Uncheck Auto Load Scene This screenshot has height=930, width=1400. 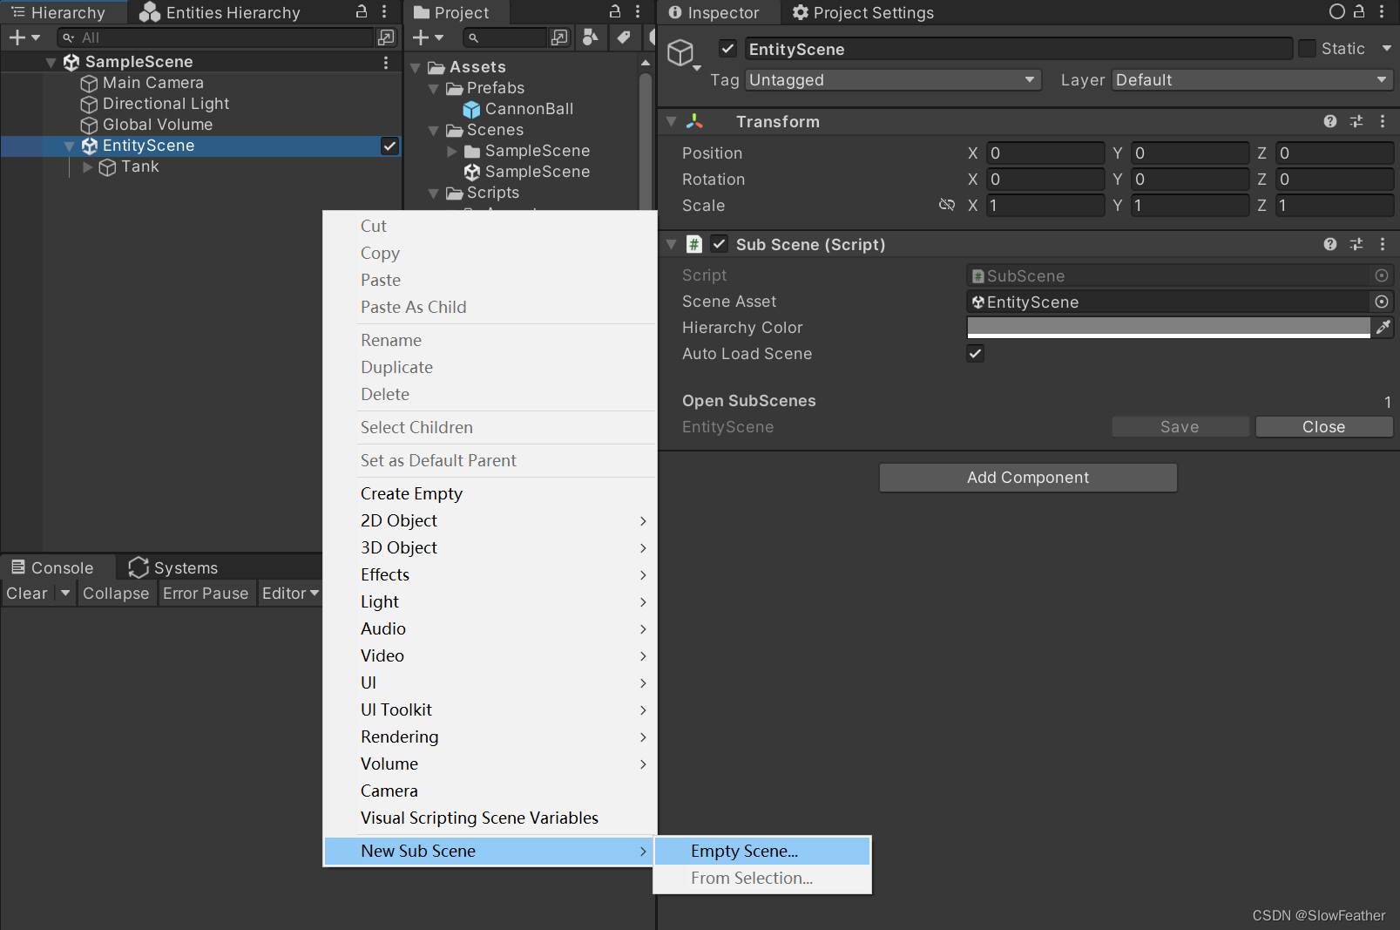click(x=975, y=353)
